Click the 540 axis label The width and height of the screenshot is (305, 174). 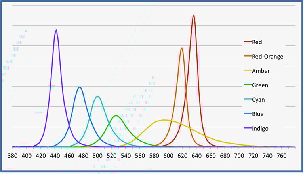(x=126, y=156)
